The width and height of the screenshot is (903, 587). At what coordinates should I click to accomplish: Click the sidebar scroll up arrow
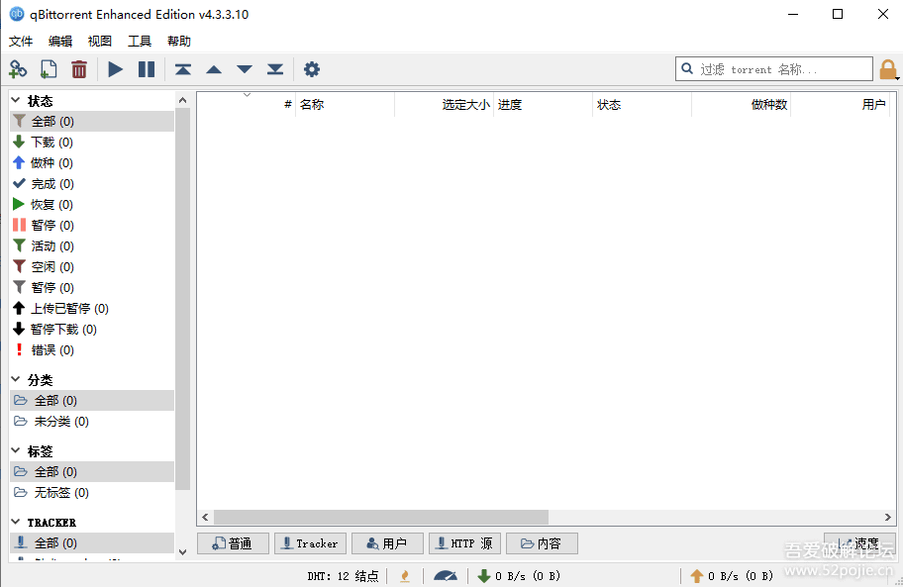(x=182, y=100)
